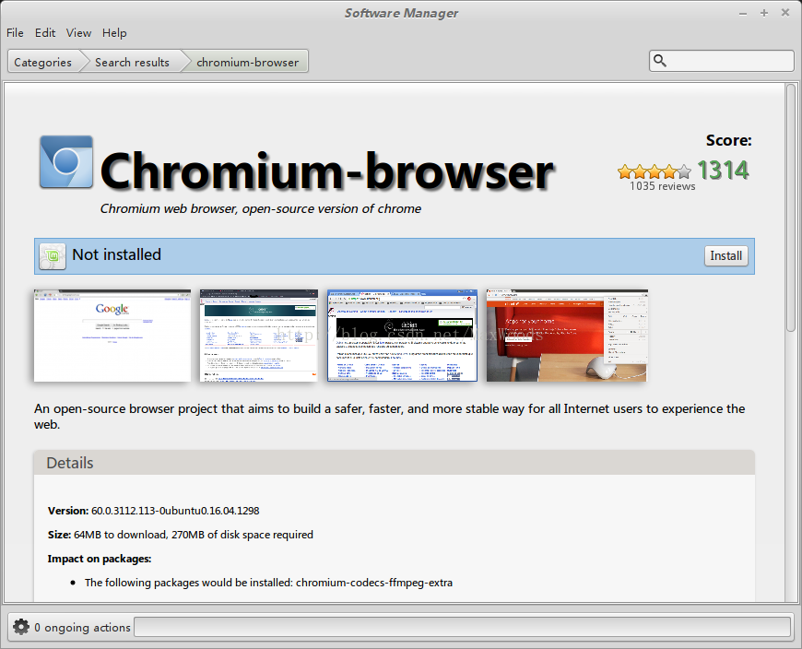Click the score value 1314
Viewport: 802px width, 649px height.
pos(723,170)
